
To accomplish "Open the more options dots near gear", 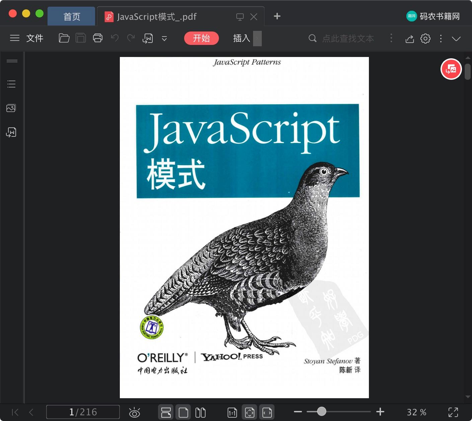I will (441, 39).
